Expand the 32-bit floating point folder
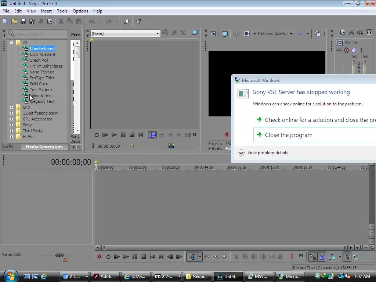Screen dimensions: 376x282 (11, 113)
